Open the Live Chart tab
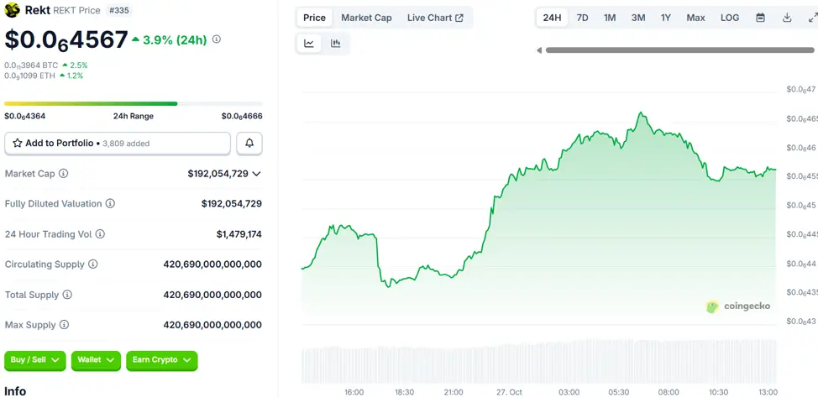The width and height of the screenshot is (818, 398). click(x=435, y=18)
